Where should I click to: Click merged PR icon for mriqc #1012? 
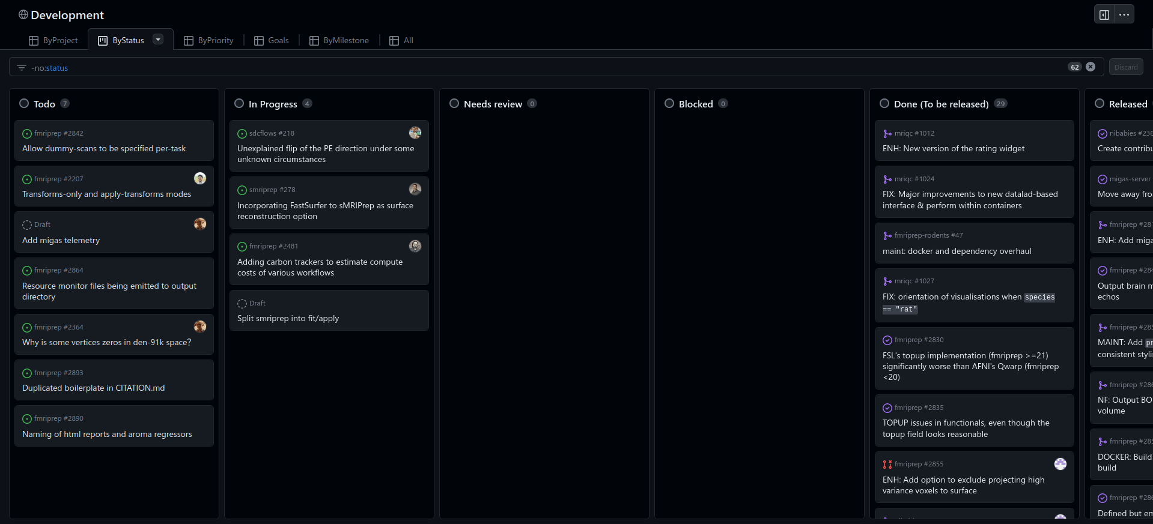point(887,134)
